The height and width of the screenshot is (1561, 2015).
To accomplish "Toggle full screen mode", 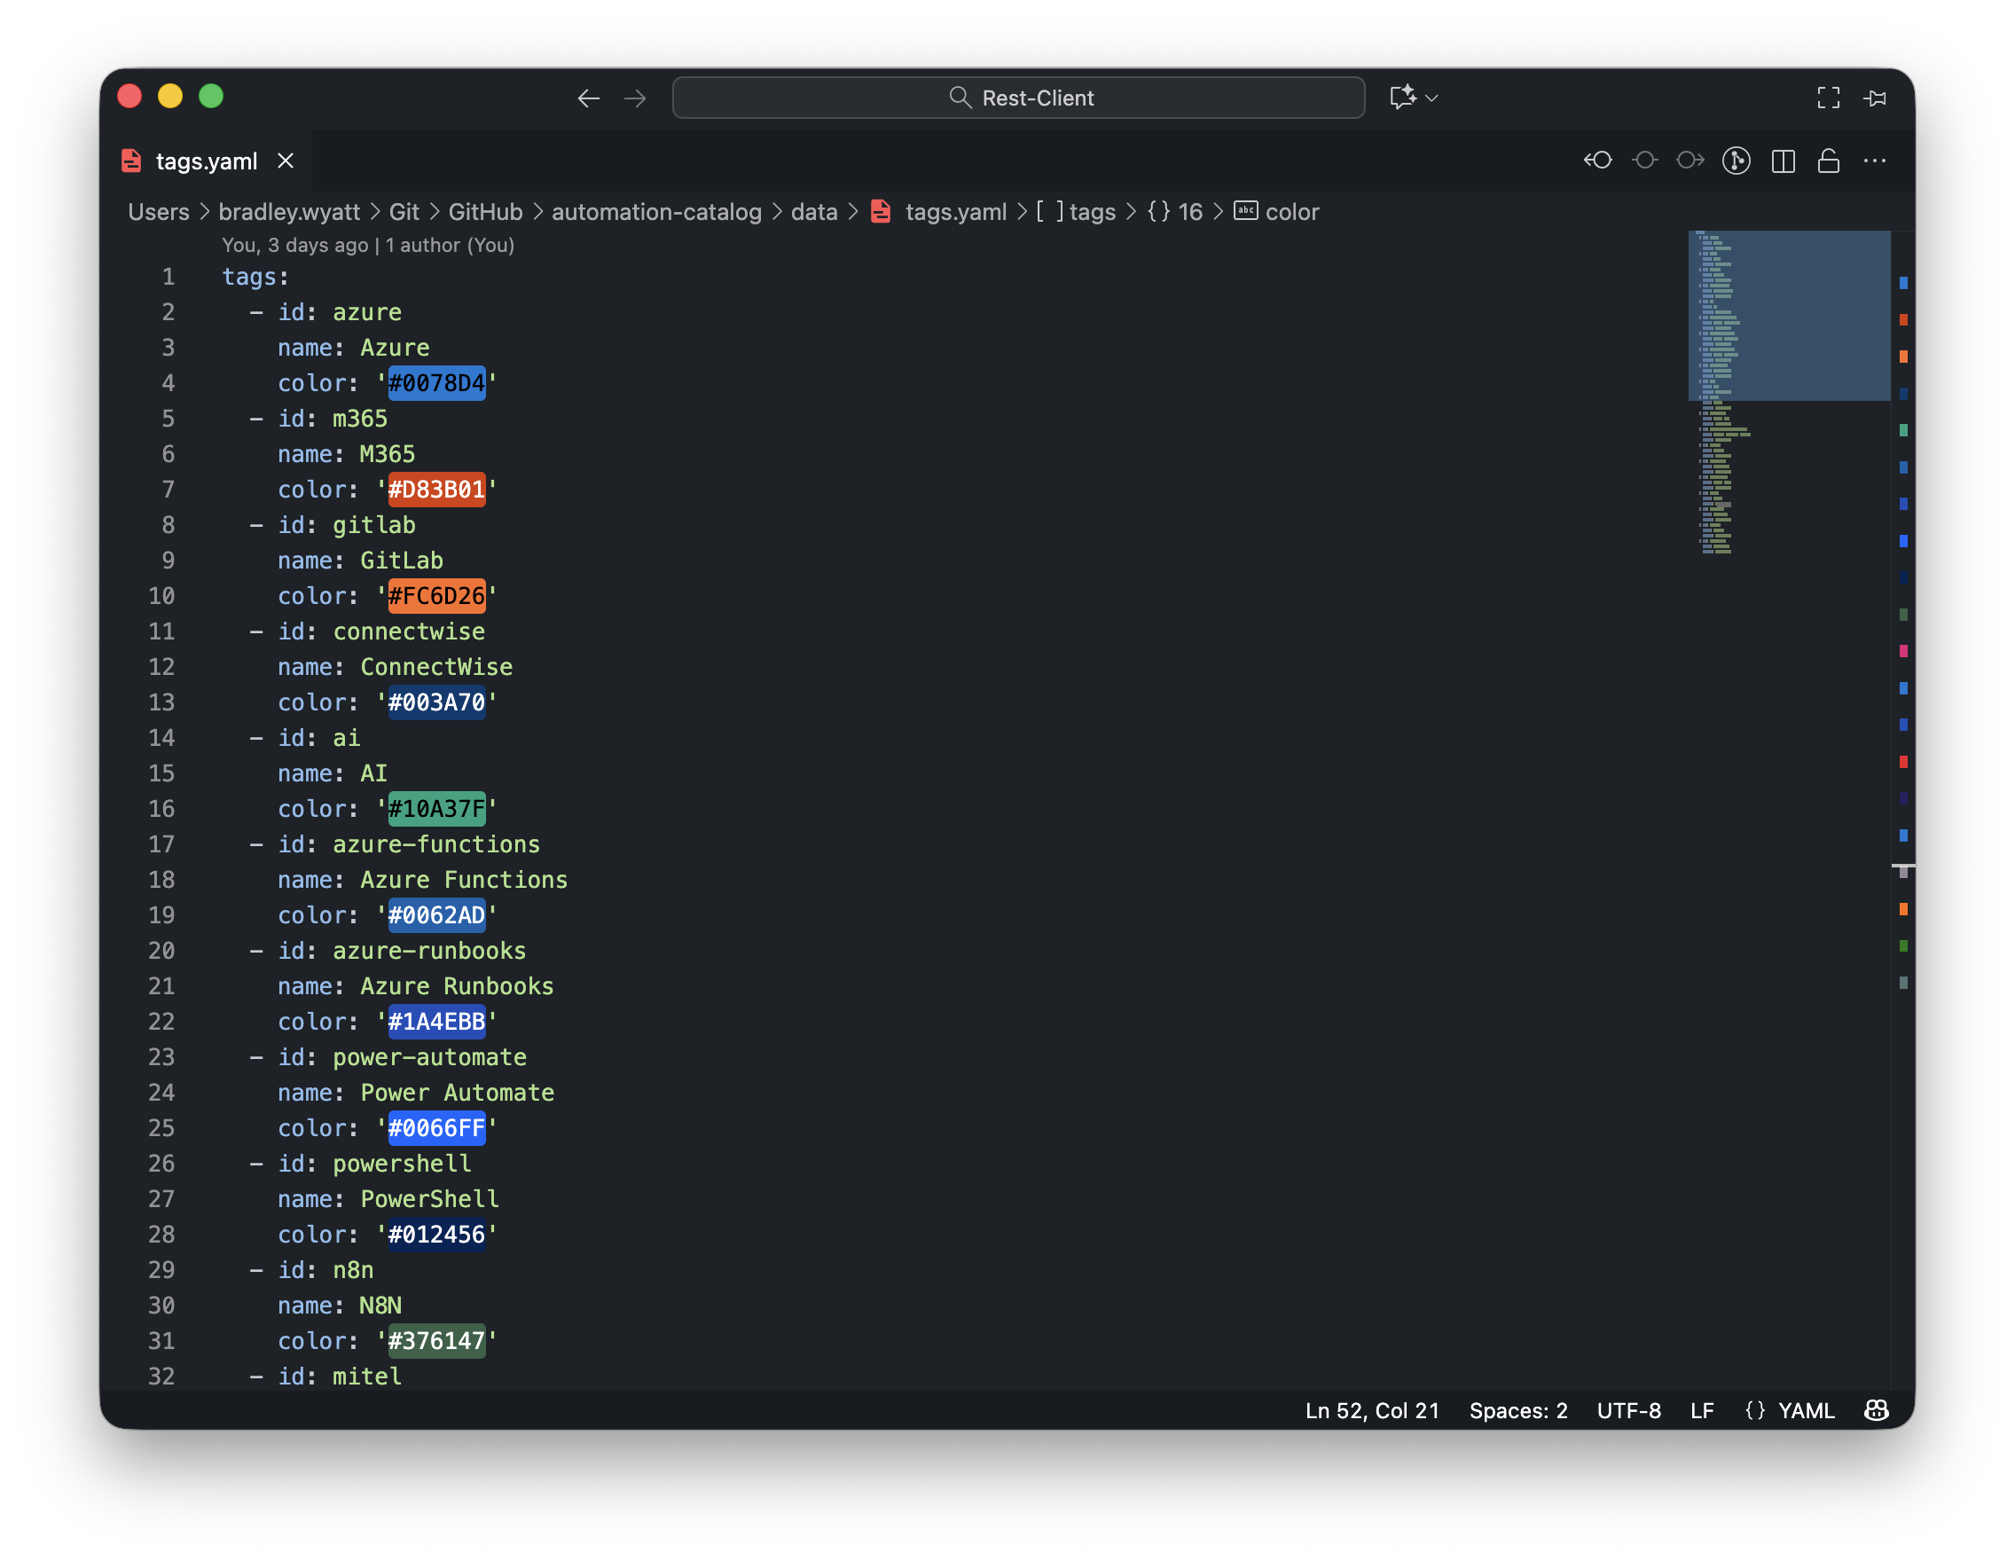I will click(1828, 98).
